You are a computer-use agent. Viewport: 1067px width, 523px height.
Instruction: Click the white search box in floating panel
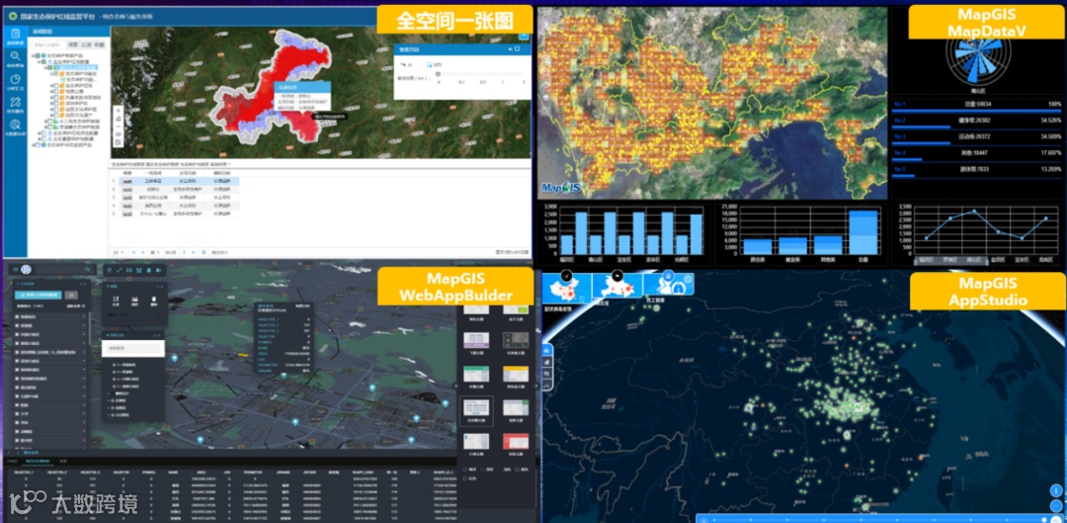[x=132, y=348]
